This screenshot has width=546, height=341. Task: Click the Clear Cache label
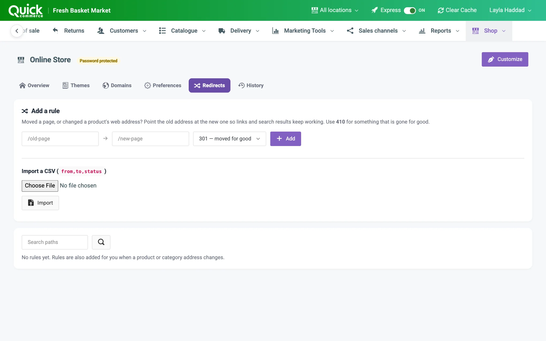pos(461,10)
